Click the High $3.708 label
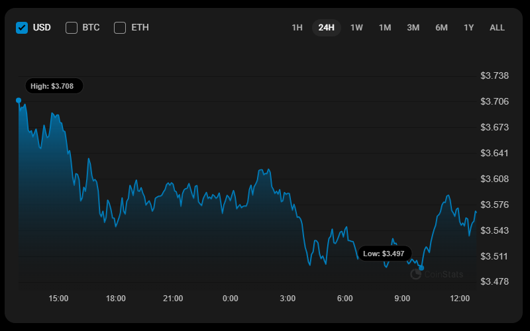Image resolution: width=530 pixels, height=331 pixels. pyautogui.click(x=54, y=86)
